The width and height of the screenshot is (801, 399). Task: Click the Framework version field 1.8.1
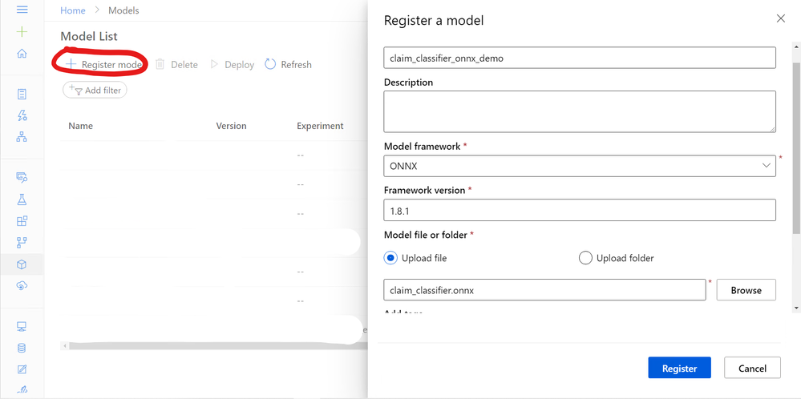tap(580, 210)
